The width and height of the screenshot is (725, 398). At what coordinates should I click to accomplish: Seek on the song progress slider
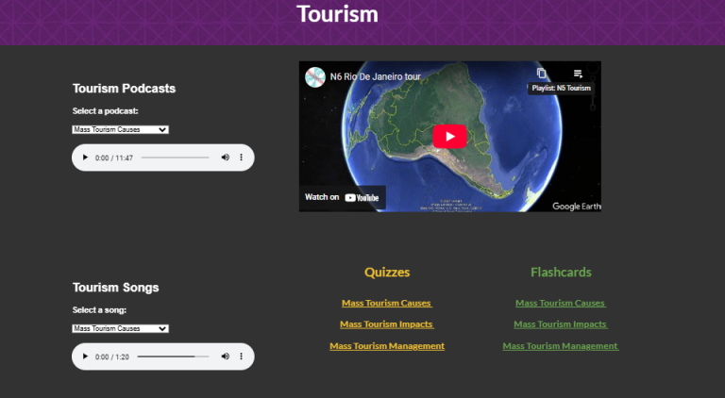click(x=174, y=357)
